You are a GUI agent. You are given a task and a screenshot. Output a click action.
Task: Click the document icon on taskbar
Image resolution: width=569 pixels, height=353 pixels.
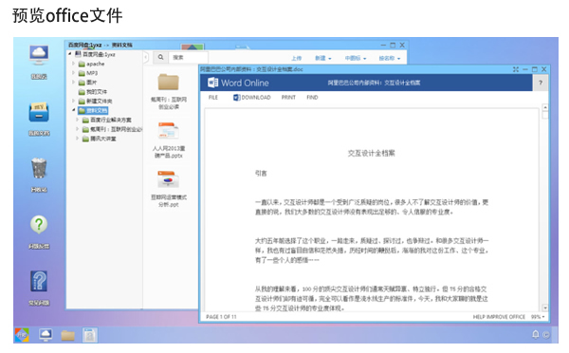[x=90, y=335]
